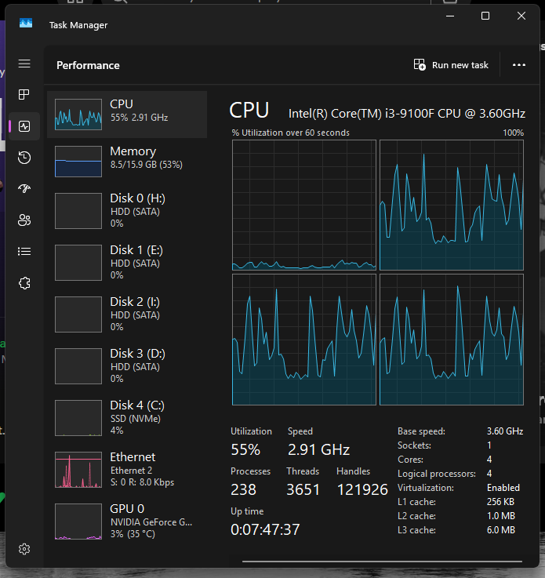The image size is (545, 578).
Task: Select Disk 2 (I:) item
Action: 127,314
